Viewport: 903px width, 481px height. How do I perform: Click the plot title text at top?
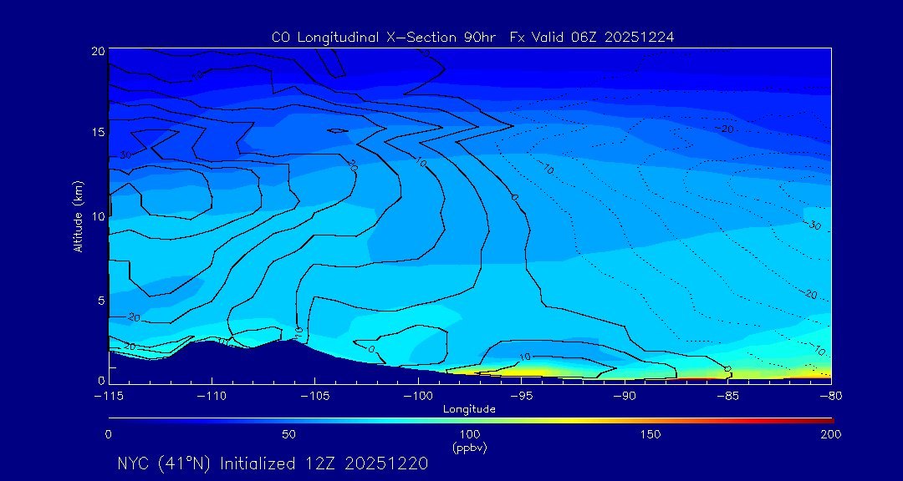472,37
